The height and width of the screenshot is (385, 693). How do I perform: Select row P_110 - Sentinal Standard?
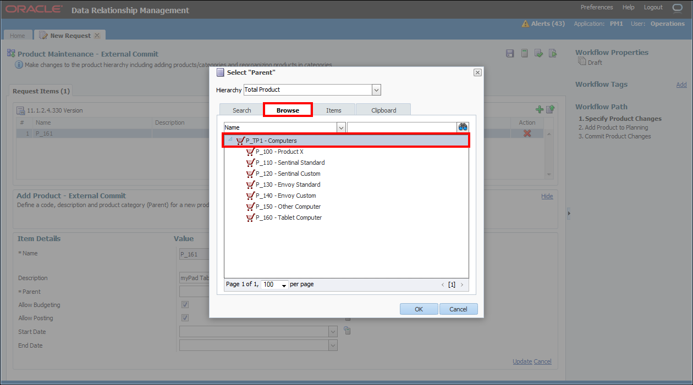290,163
